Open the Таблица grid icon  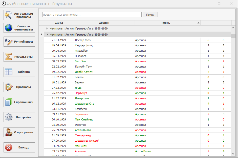9,72
